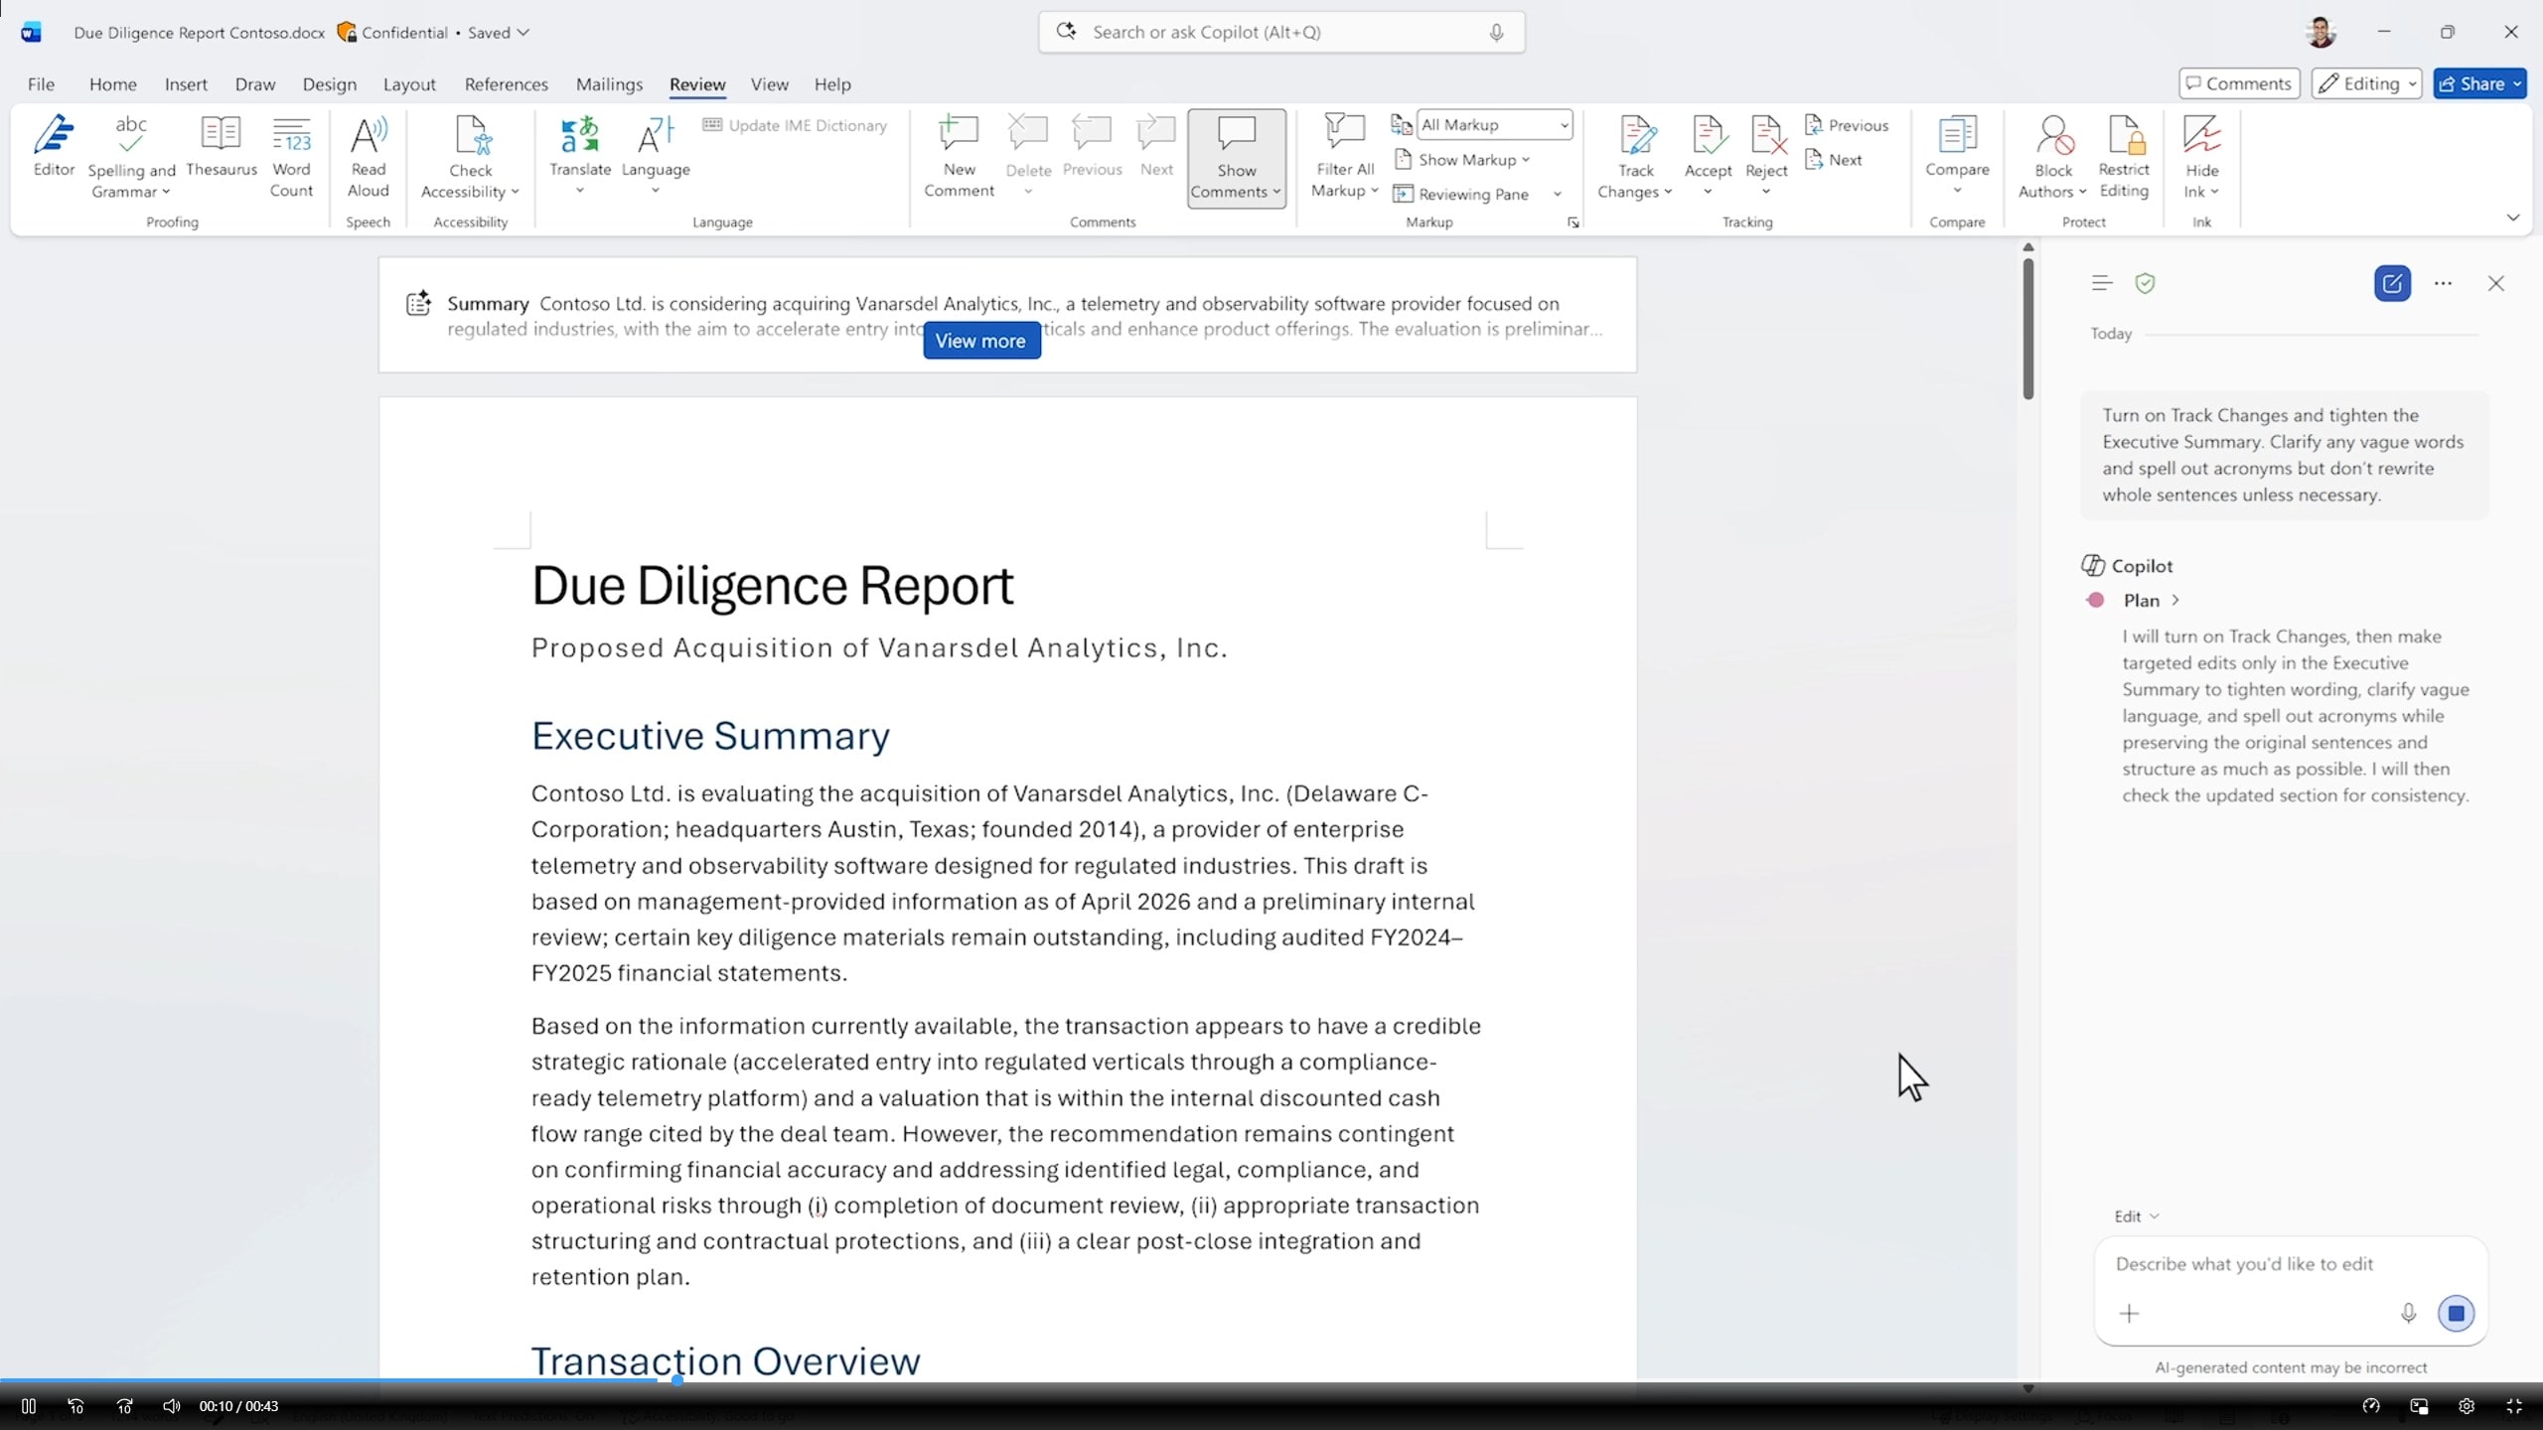Viewport: 2543px width, 1430px height.
Task: Open the Comments pane button
Action: (2239, 83)
